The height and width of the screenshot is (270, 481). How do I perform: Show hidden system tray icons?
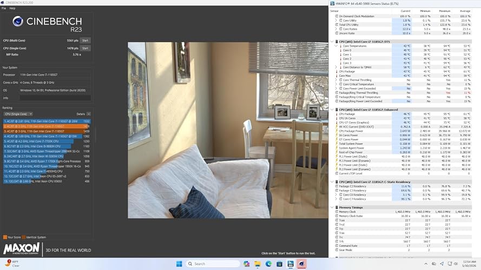[x=426, y=264]
